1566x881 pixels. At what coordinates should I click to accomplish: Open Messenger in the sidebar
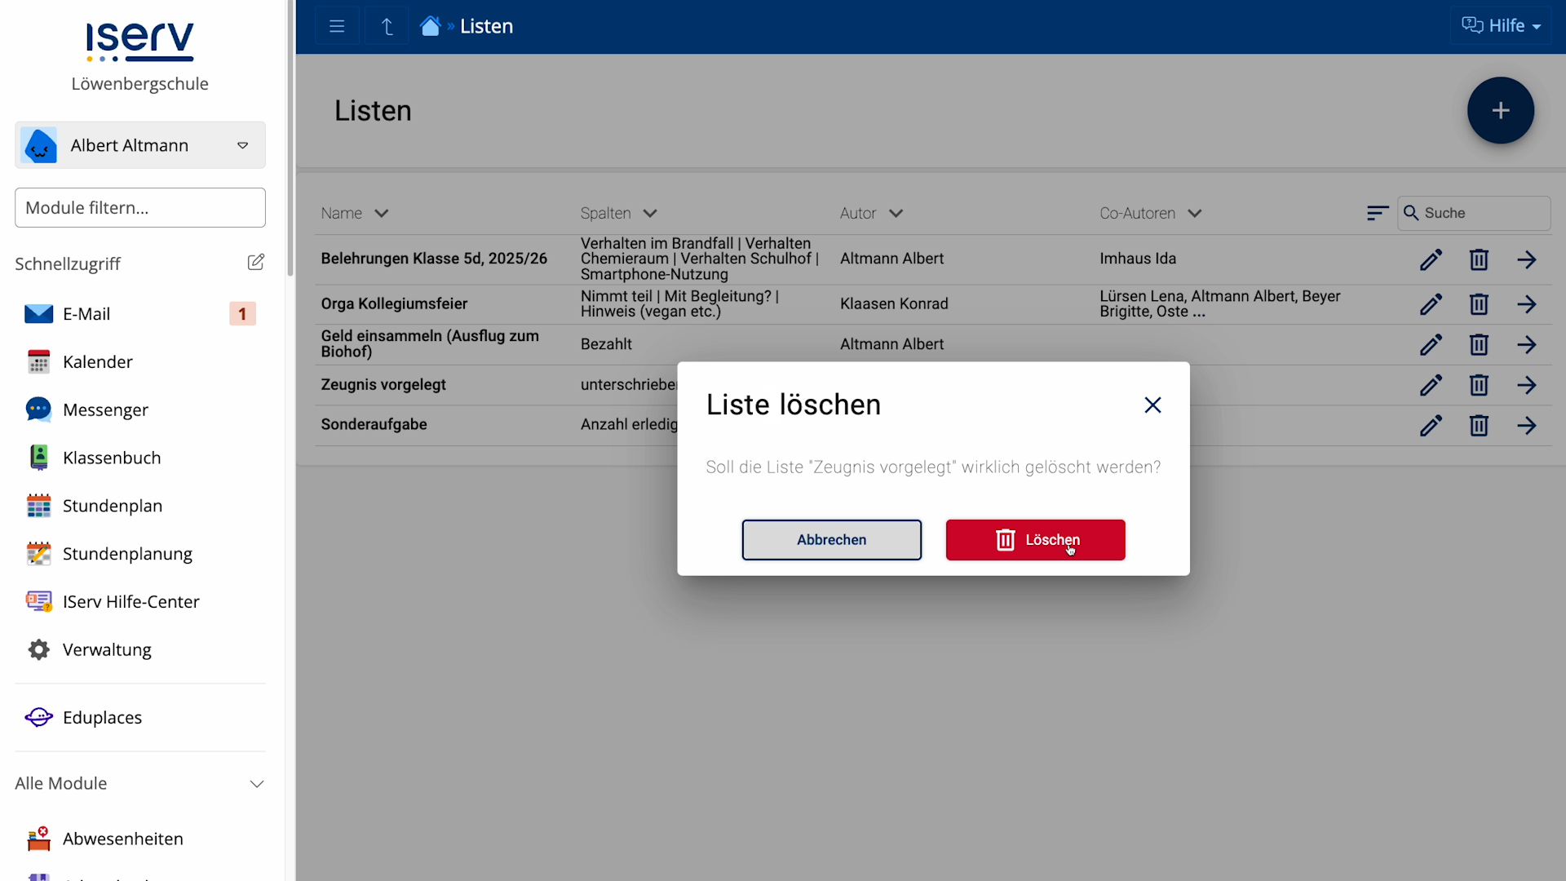(105, 410)
